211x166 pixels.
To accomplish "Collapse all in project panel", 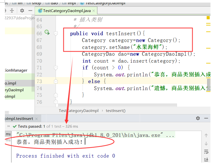I will pos(12,11).
